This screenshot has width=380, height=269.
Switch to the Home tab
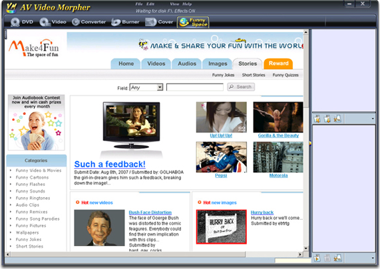pyautogui.click(x=126, y=64)
